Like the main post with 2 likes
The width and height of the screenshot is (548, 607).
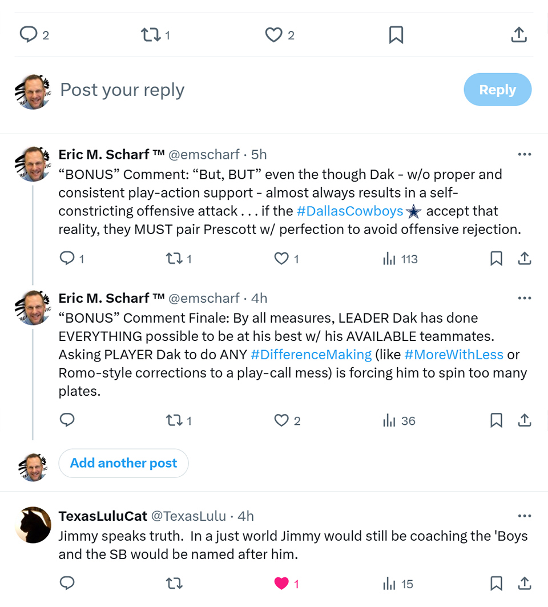pos(279,35)
